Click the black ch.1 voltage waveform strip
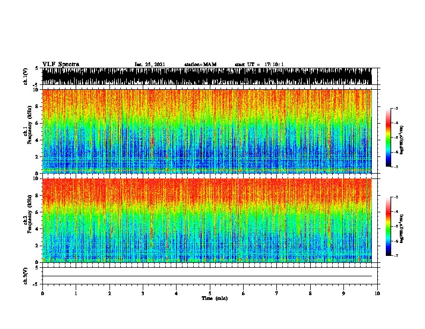 click(207, 76)
